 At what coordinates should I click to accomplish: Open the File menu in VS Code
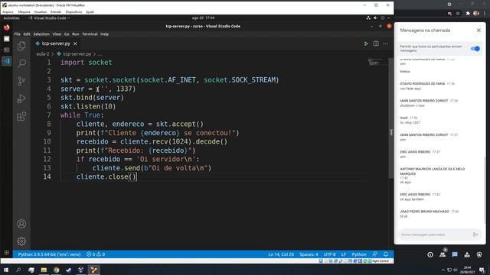pos(17,34)
